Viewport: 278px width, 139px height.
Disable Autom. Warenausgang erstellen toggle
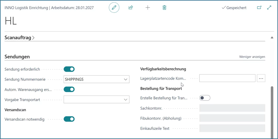tap(69, 90)
